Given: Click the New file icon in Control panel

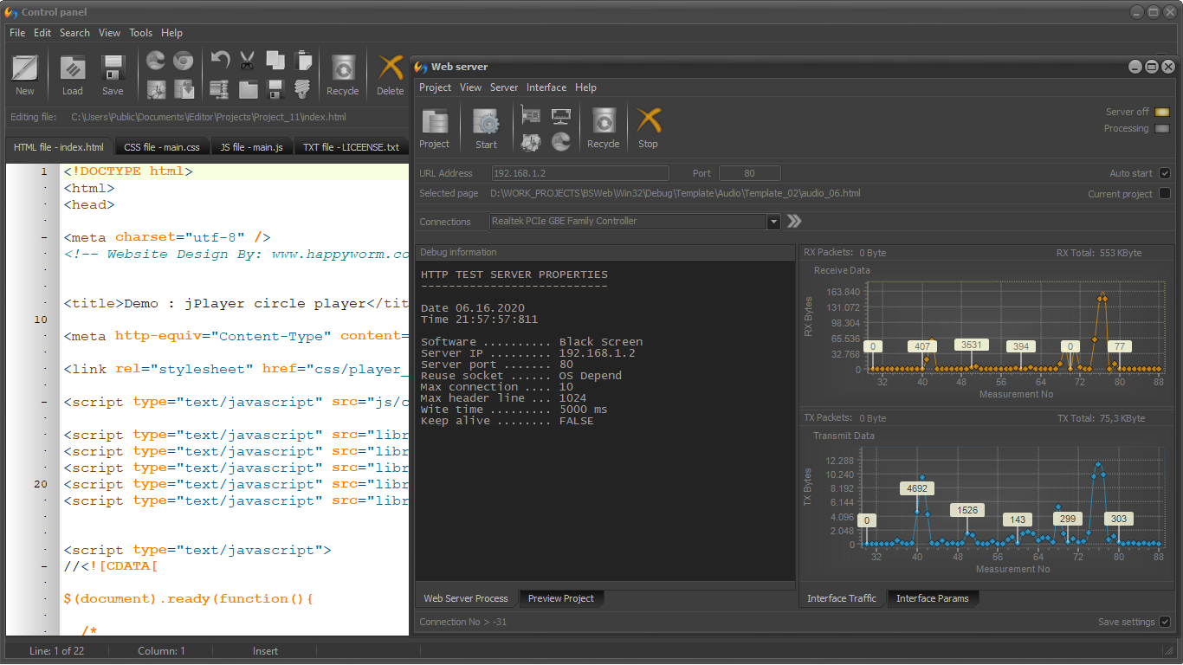Looking at the screenshot, I should point(25,69).
